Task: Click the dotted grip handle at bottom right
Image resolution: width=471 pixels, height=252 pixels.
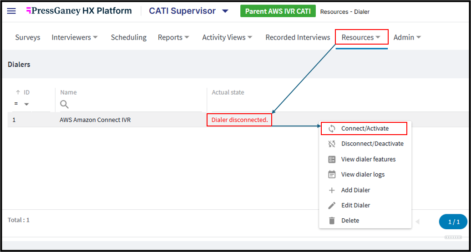Action: 453,237
